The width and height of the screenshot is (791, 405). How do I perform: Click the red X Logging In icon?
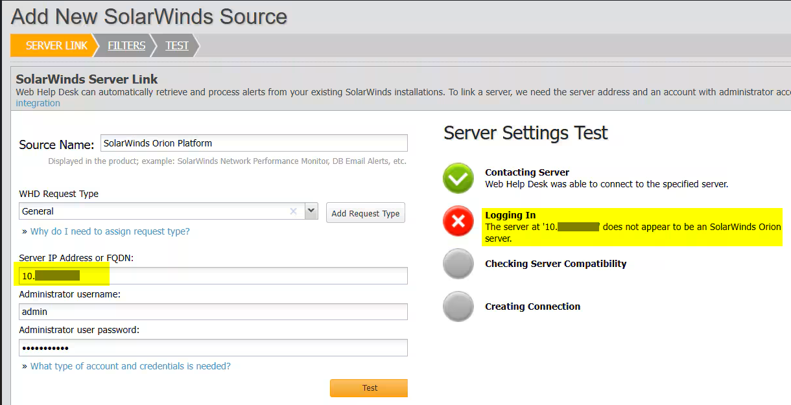(458, 222)
